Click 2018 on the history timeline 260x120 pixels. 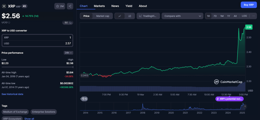pos(143,113)
